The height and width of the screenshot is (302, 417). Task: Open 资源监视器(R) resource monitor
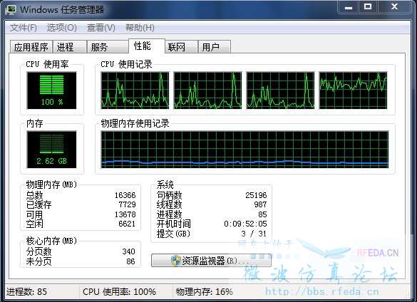pyautogui.click(x=211, y=261)
